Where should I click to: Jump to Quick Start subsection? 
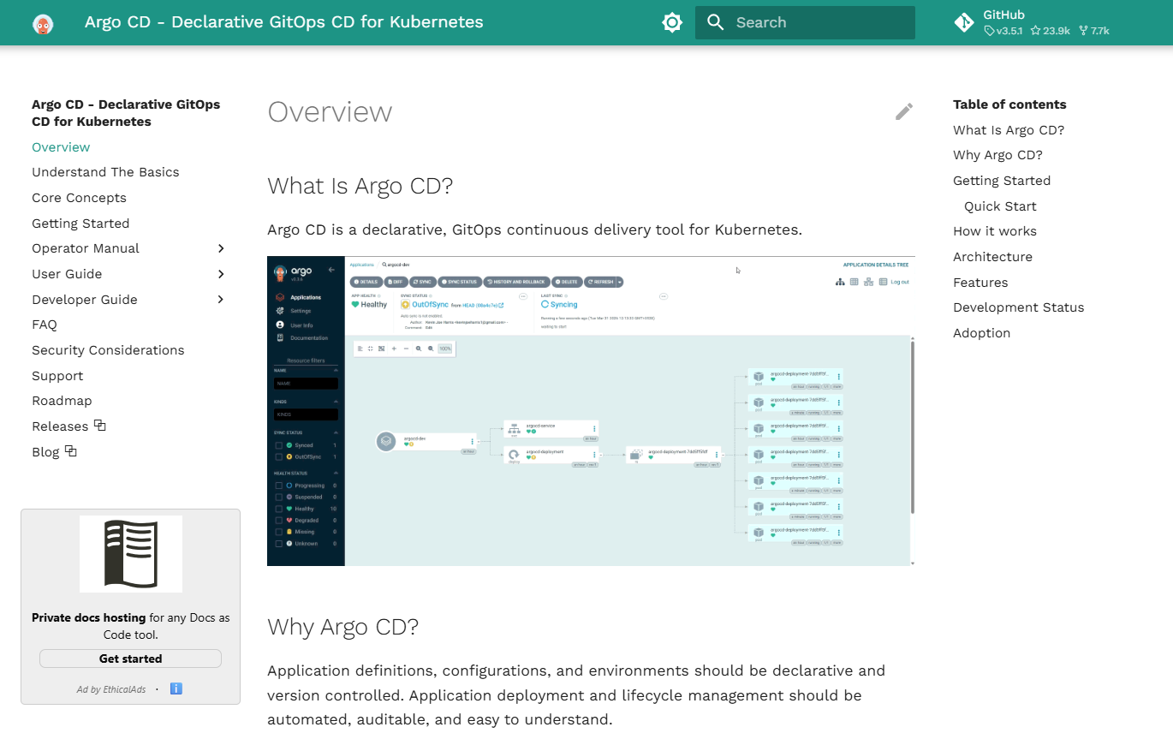pos(1000,206)
